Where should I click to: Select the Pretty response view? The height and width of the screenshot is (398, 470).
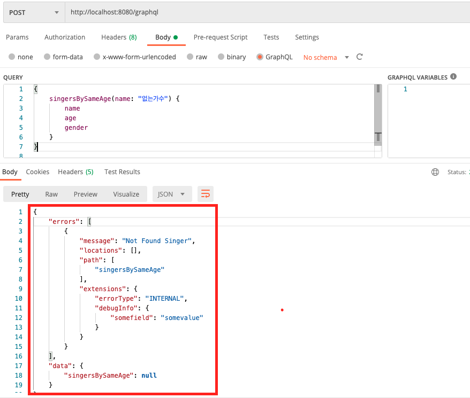pyautogui.click(x=20, y=194)
